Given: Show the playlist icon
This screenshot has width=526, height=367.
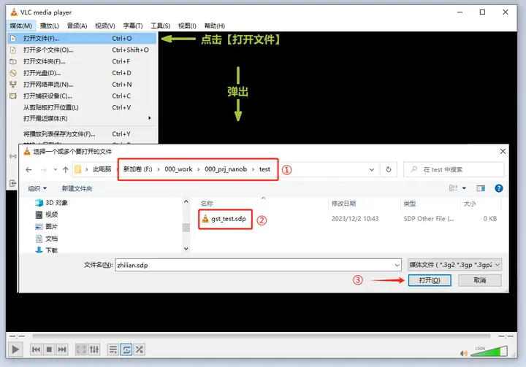Looking at the screenshot, I should (x=113, y=349).
